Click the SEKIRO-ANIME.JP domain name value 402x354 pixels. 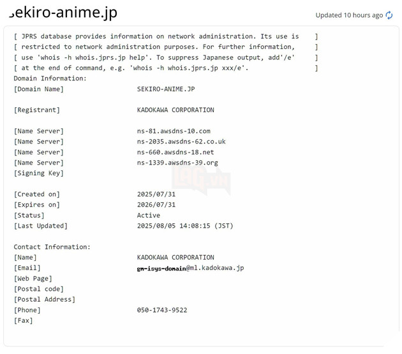click(x=166, y=89)
